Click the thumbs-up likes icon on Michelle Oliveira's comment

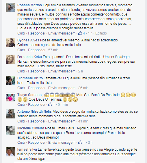click(x=80, y=142)
